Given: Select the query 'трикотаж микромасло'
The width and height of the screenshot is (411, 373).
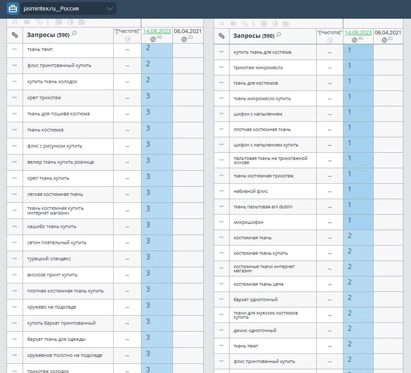Looking at the screenshot, I should (258, 67).
